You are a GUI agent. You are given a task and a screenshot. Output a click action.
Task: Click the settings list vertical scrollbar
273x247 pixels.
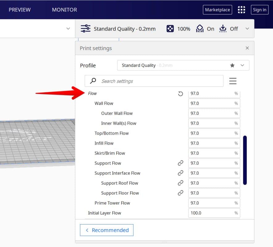coord(245,160)
